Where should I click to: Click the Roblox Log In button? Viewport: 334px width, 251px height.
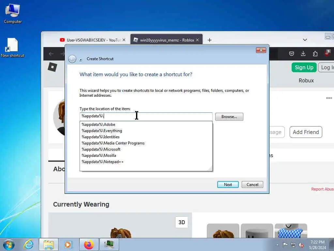point(326,67)
